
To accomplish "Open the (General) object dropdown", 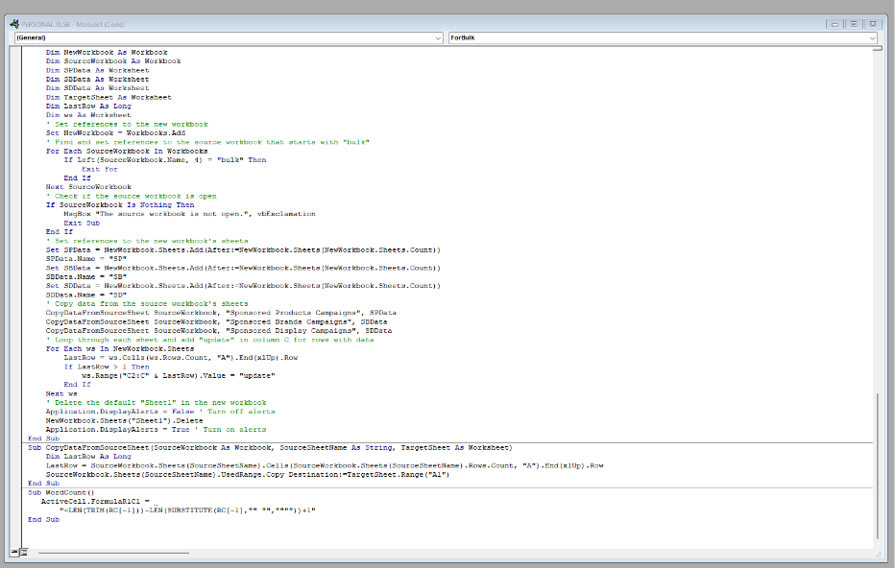I will [438, 37].
